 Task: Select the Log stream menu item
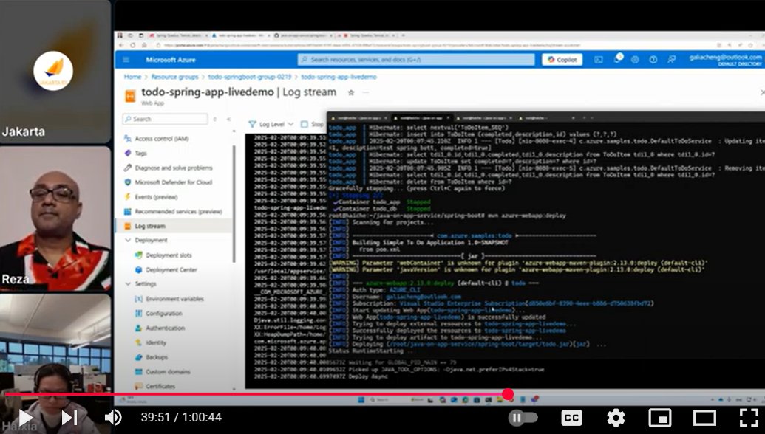tap(173, 226)
